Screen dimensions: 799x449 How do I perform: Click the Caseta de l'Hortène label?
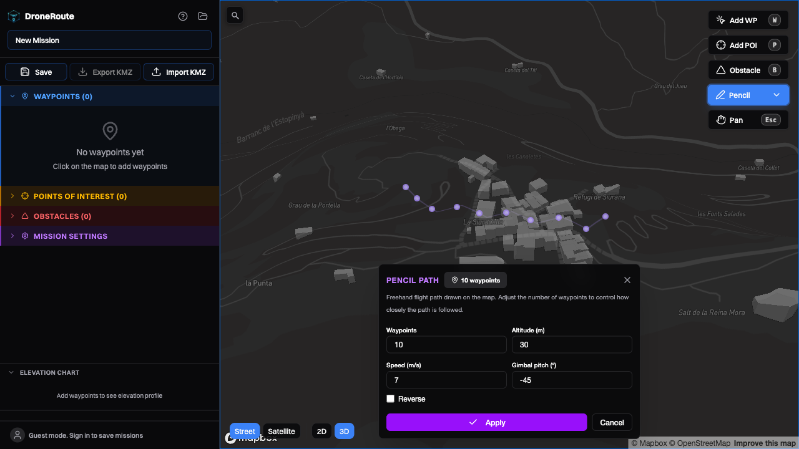pos(381,77)
